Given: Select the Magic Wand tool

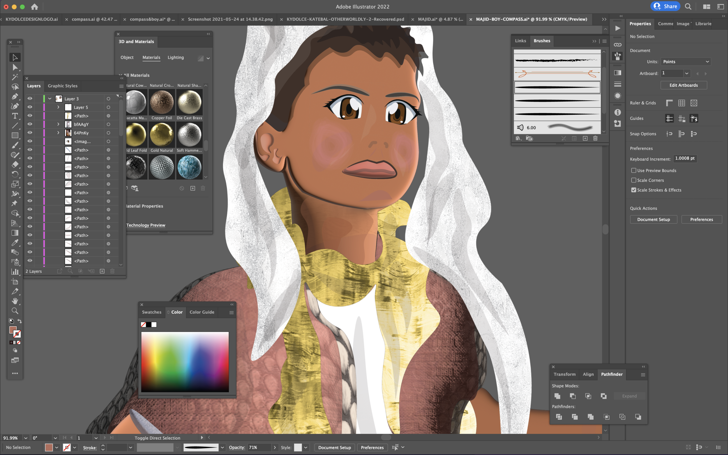Looking at the screenshot, I should 15,77.
